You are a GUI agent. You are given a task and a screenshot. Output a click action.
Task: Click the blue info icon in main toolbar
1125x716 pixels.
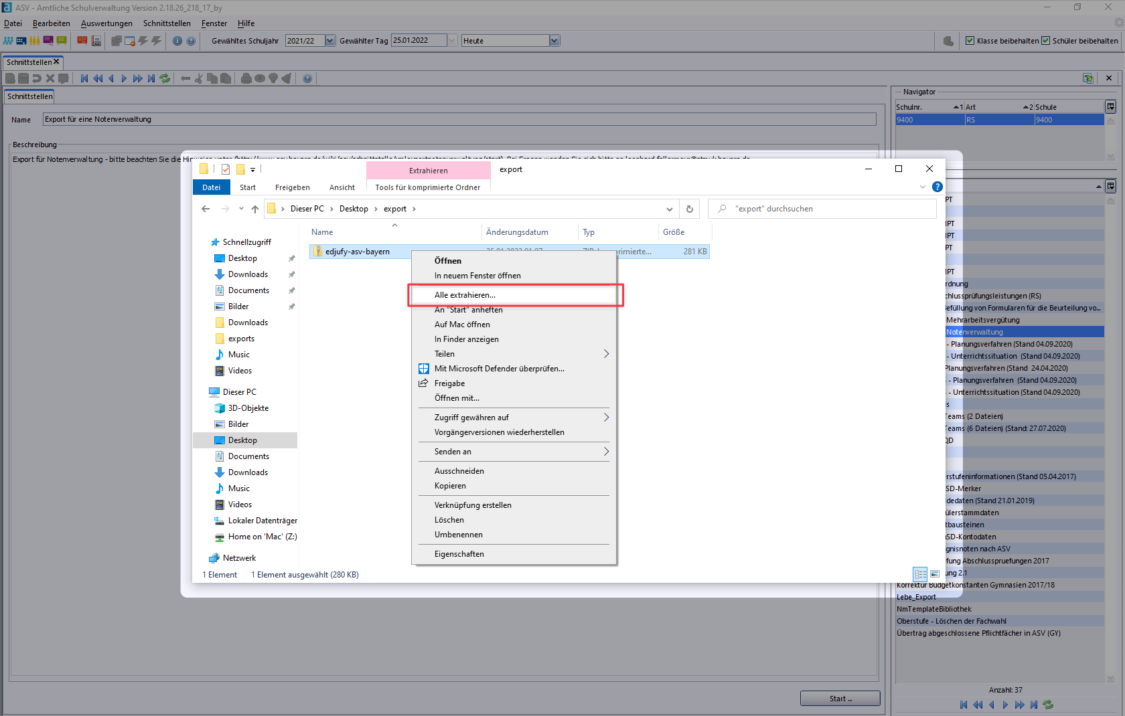tap(177, 41)
